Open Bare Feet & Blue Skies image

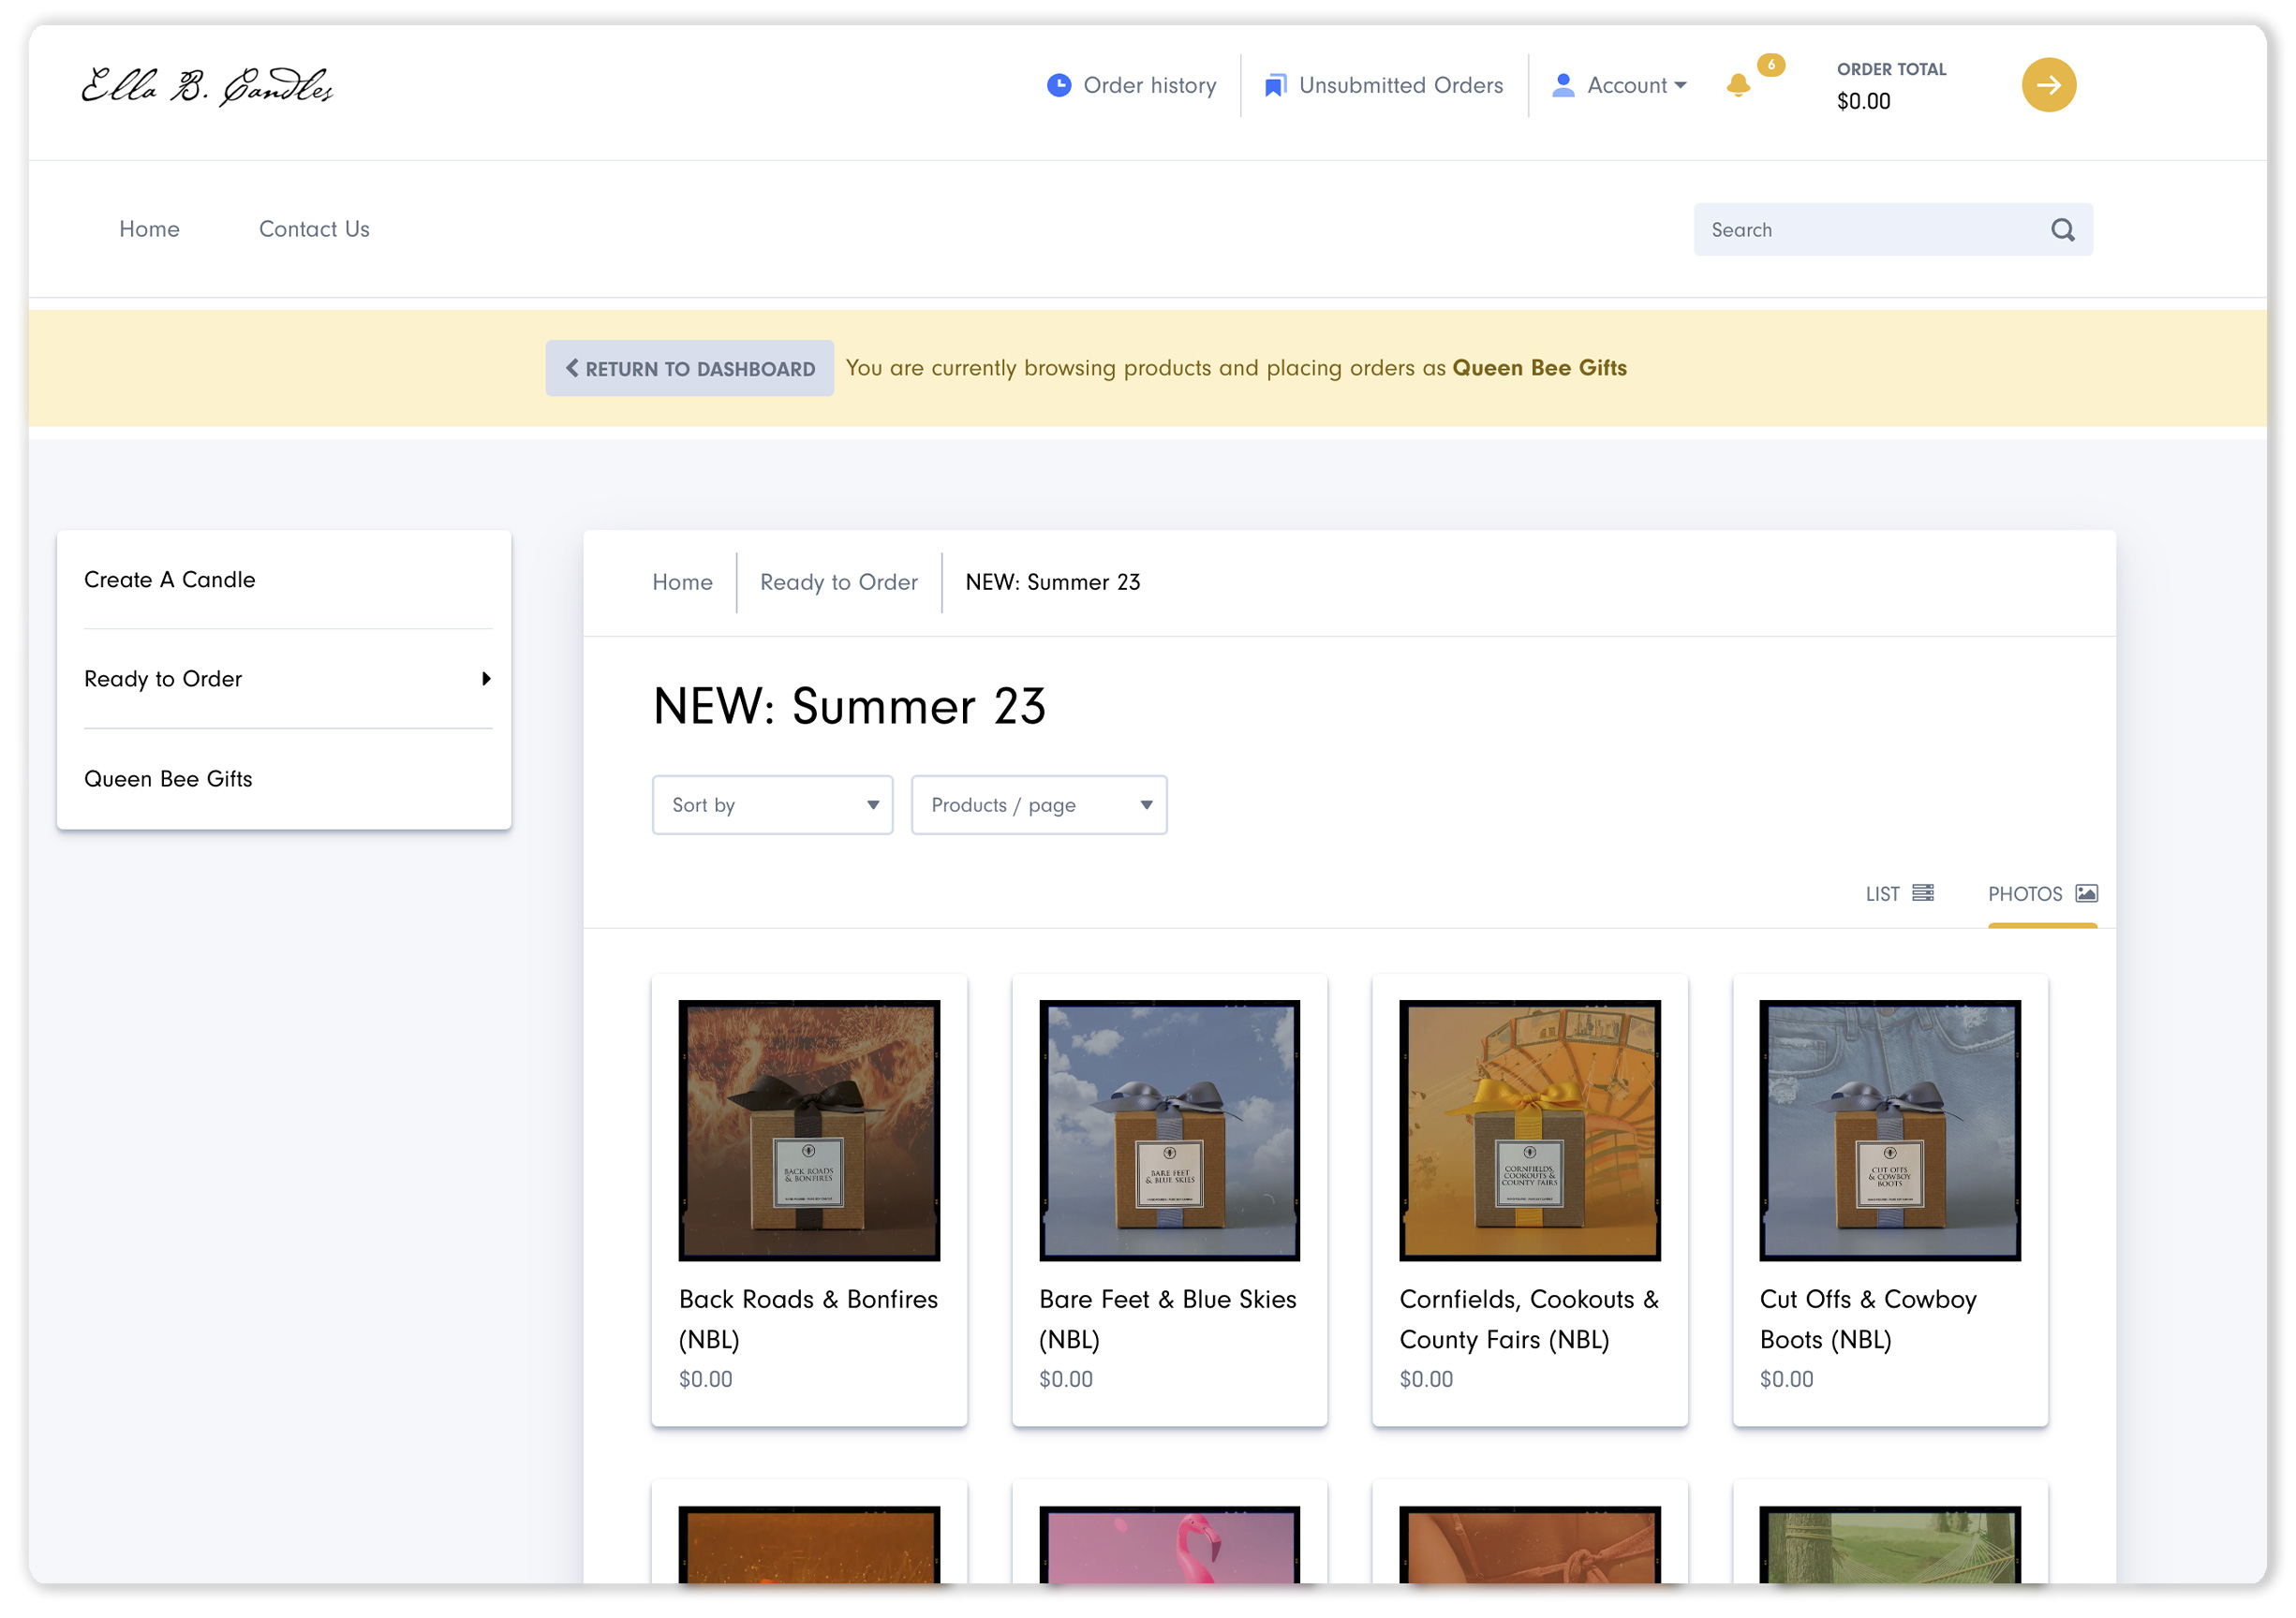click(1170, 1130)
